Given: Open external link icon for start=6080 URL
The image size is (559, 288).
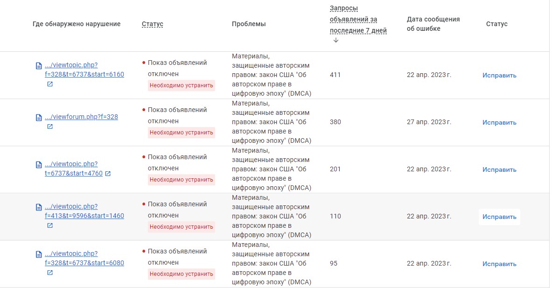Looking at the screenshot, I should [50, 273].
